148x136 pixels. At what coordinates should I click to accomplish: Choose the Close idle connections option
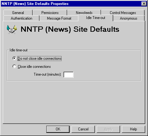[x=32, y=67]
